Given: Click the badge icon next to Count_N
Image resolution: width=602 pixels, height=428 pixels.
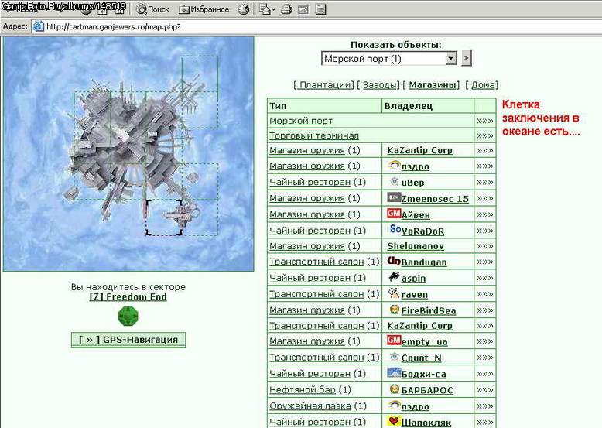Looking at the screenshot, I should click(x=395, y=357).
